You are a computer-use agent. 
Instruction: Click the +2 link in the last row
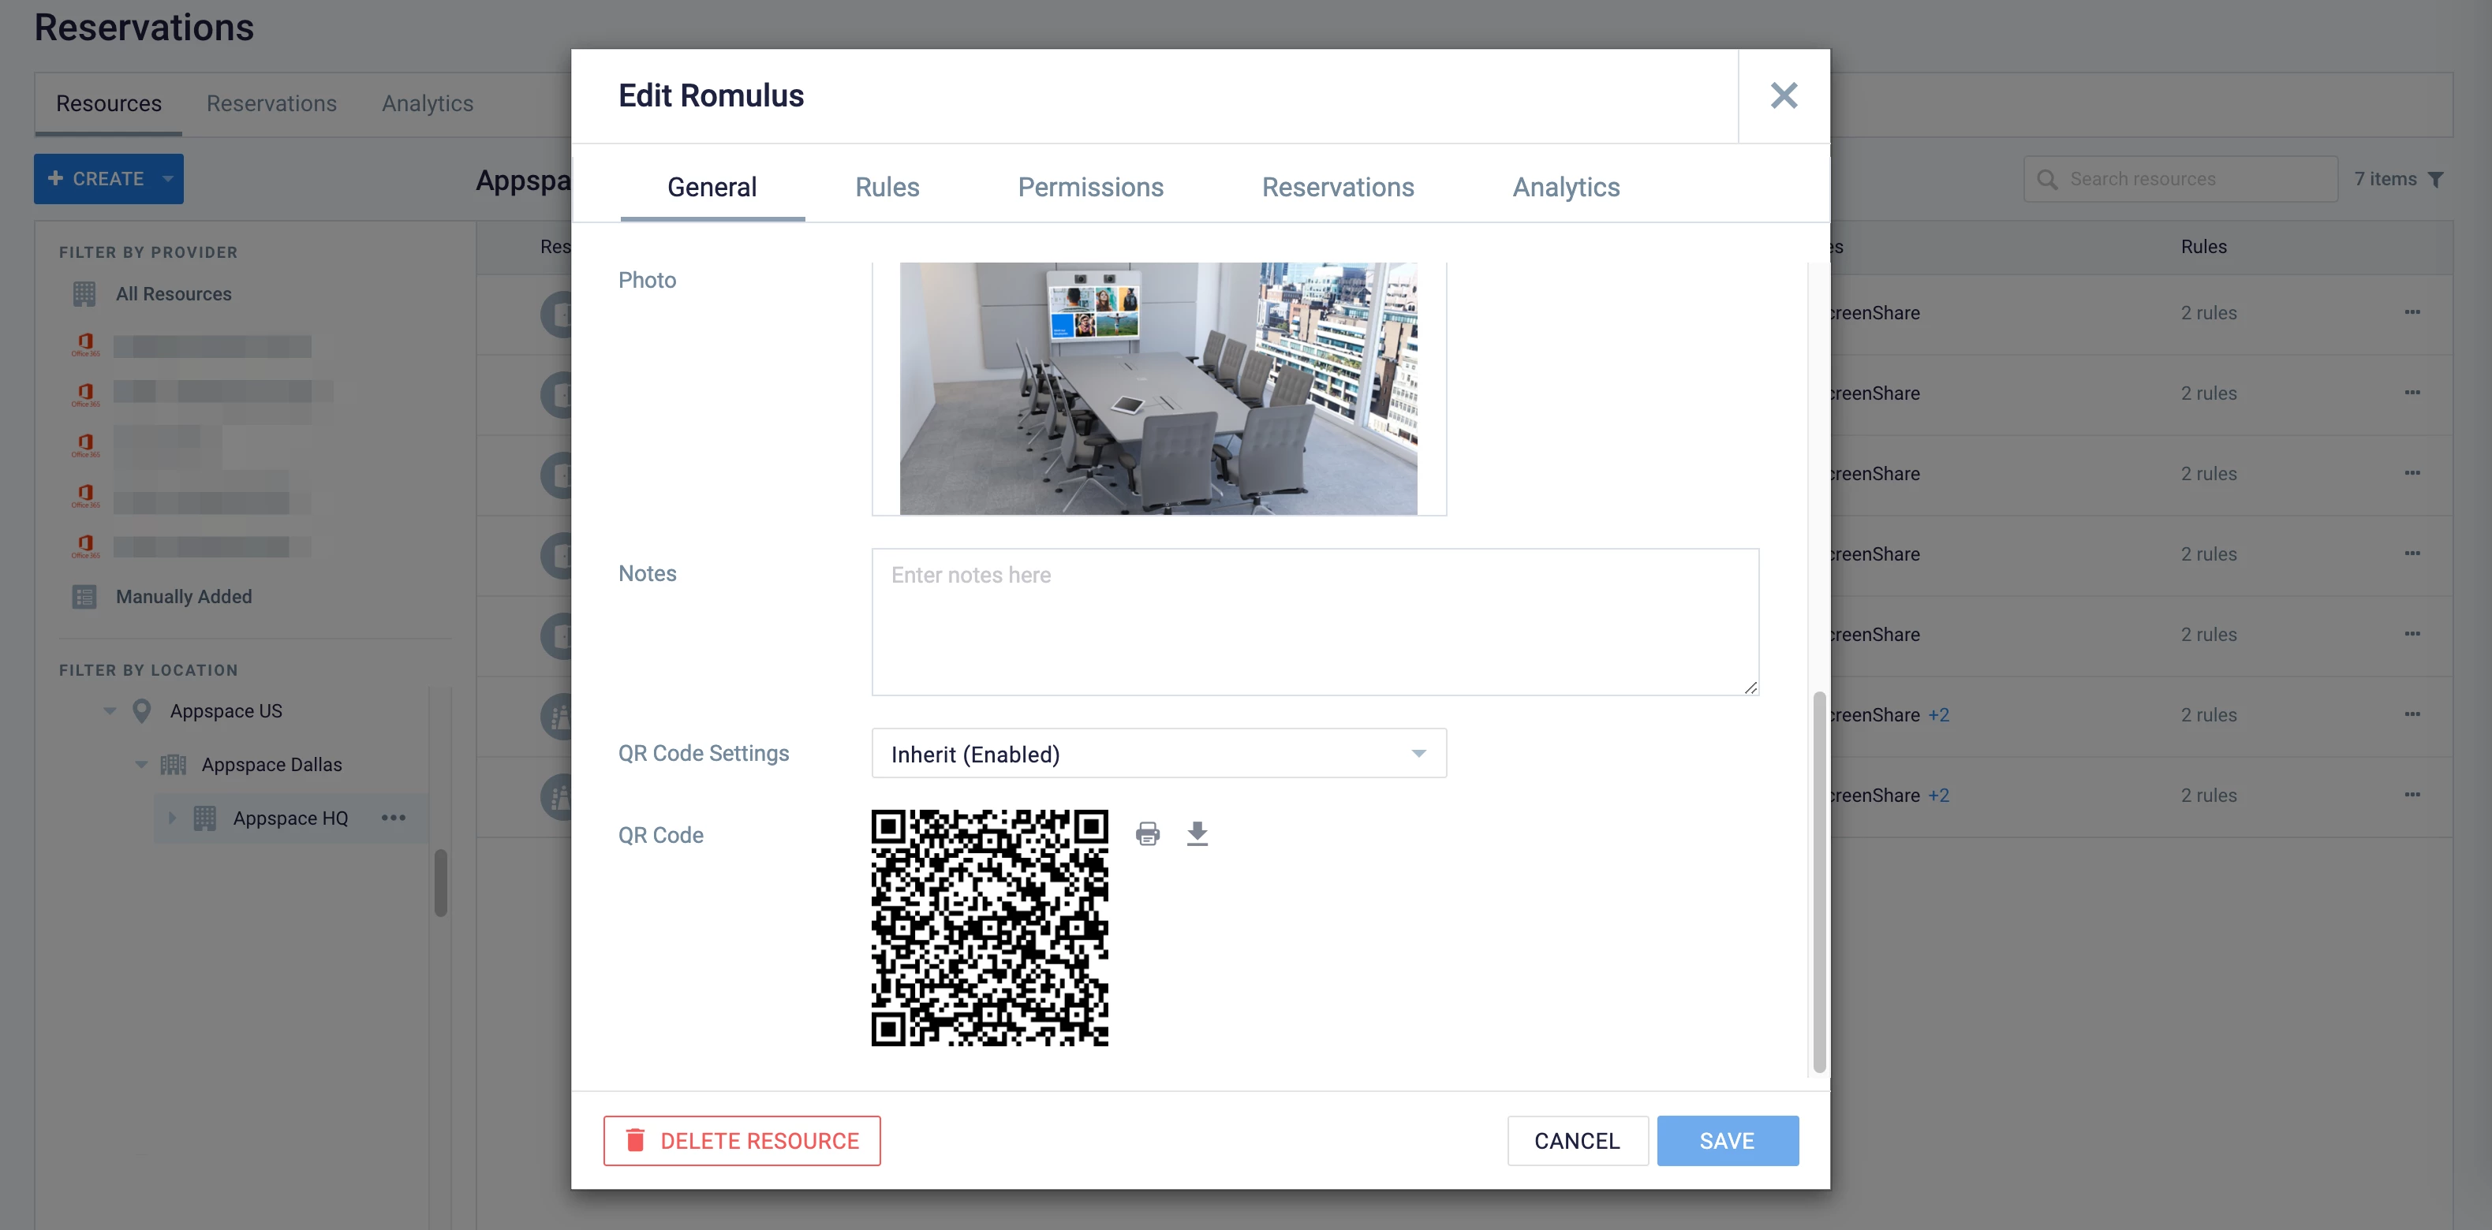click(1939, 795)
